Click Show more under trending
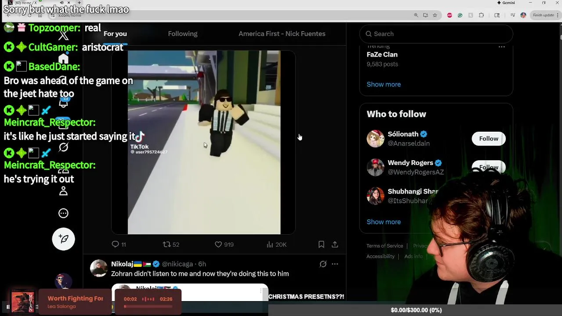 pos(384,84)
